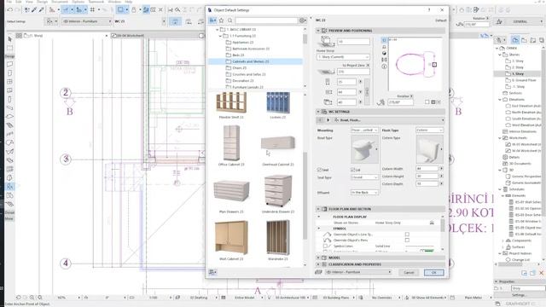Toggle the folder view icon in Object settings
This screenshot has width=546, height=307.
[x=212, y=20]
